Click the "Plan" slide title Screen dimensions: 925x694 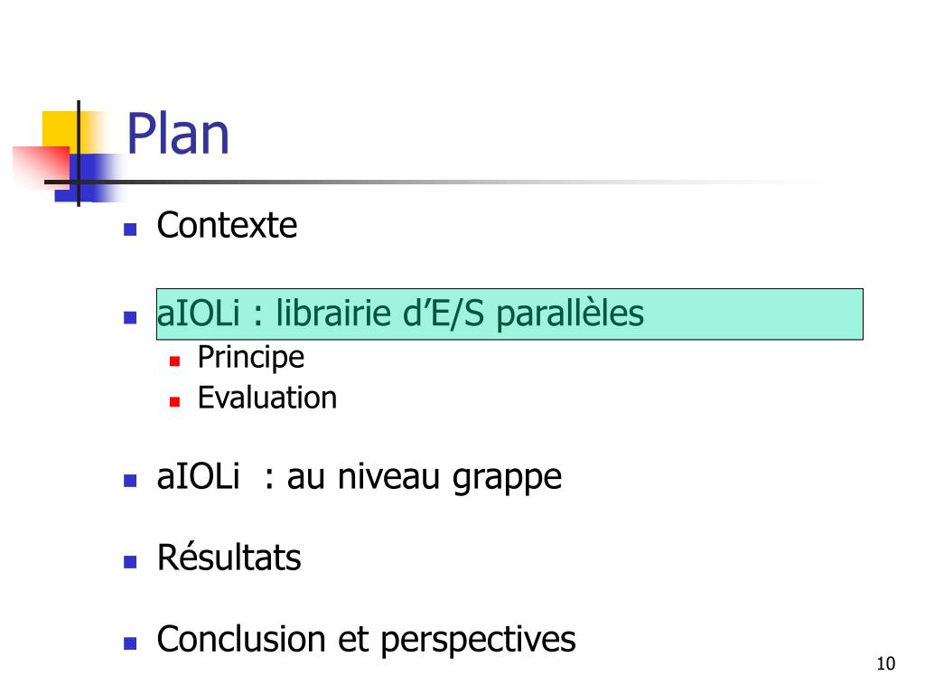click(178, 134)
